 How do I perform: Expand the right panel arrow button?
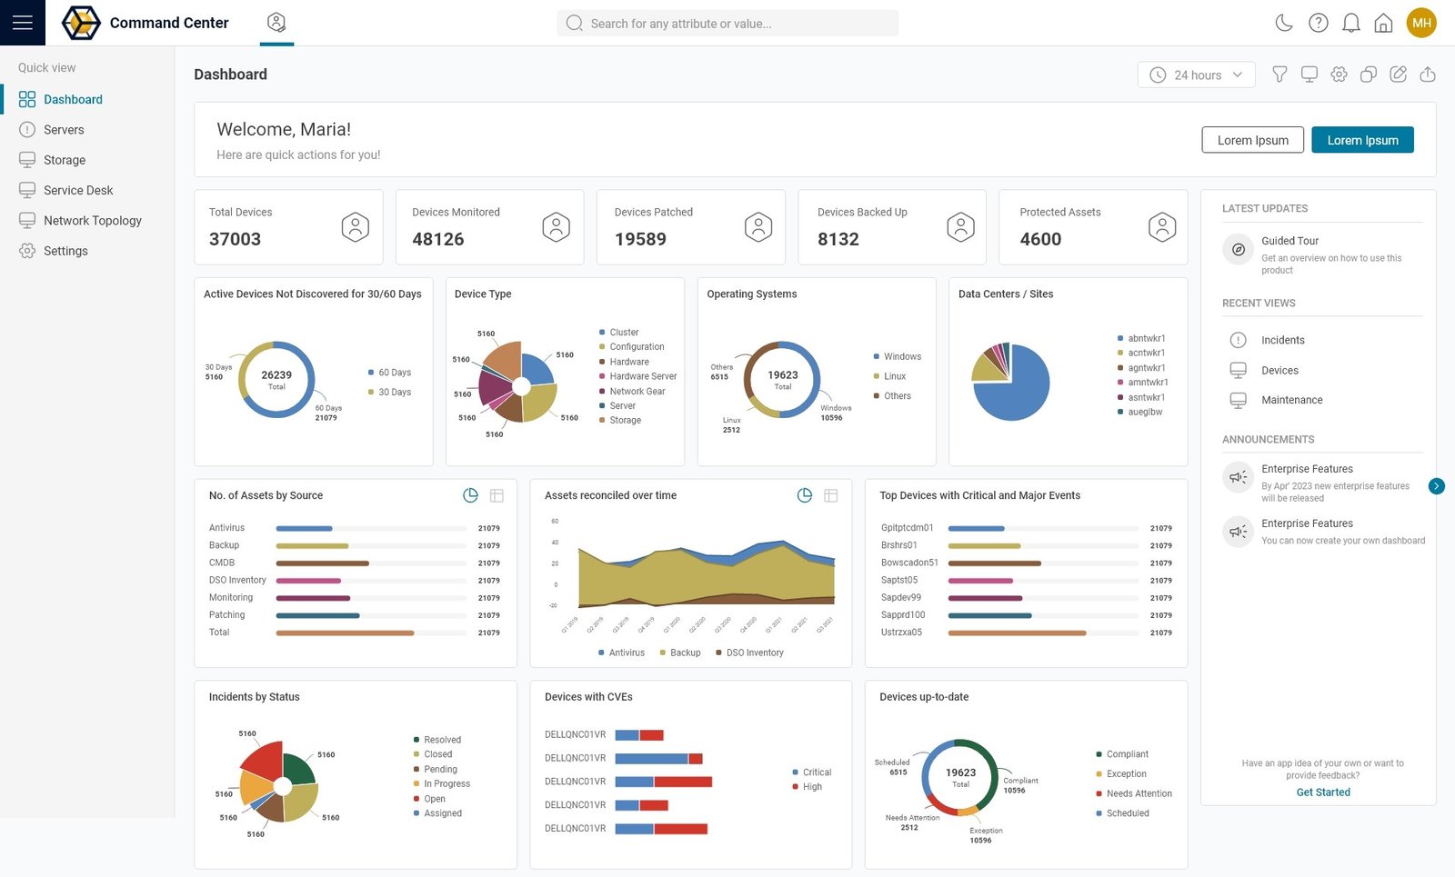1436,486
